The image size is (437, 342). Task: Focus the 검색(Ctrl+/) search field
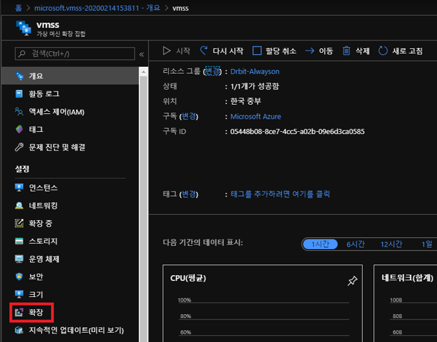pos(75,54)
